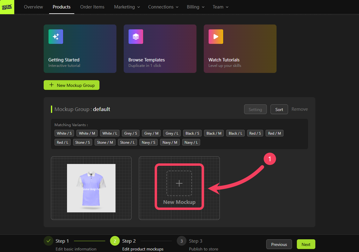Select the White / M variant tag
The width and height of the screenshot is (359, 252).
[87, 133]
